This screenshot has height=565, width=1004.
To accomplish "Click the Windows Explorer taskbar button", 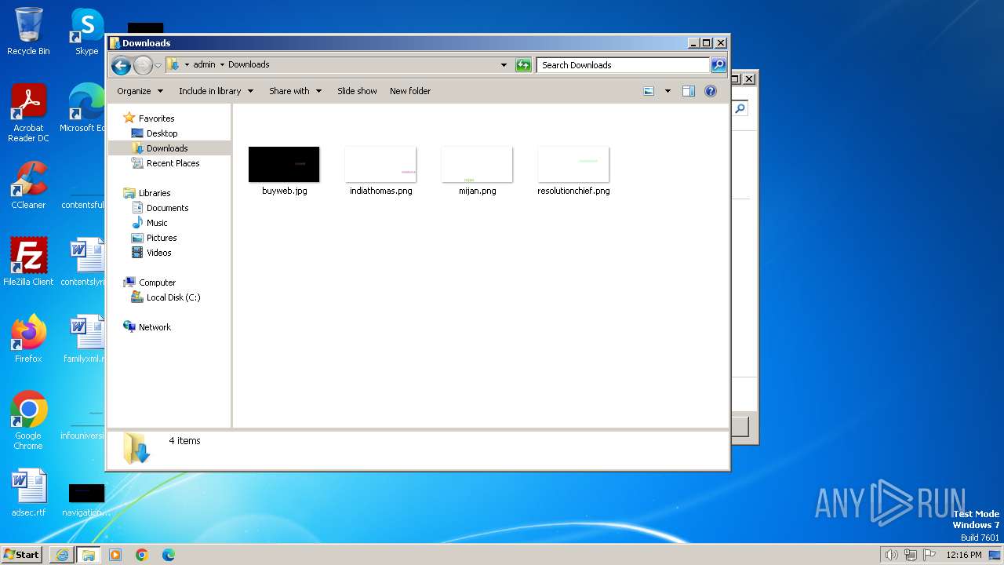I will 88,554.
